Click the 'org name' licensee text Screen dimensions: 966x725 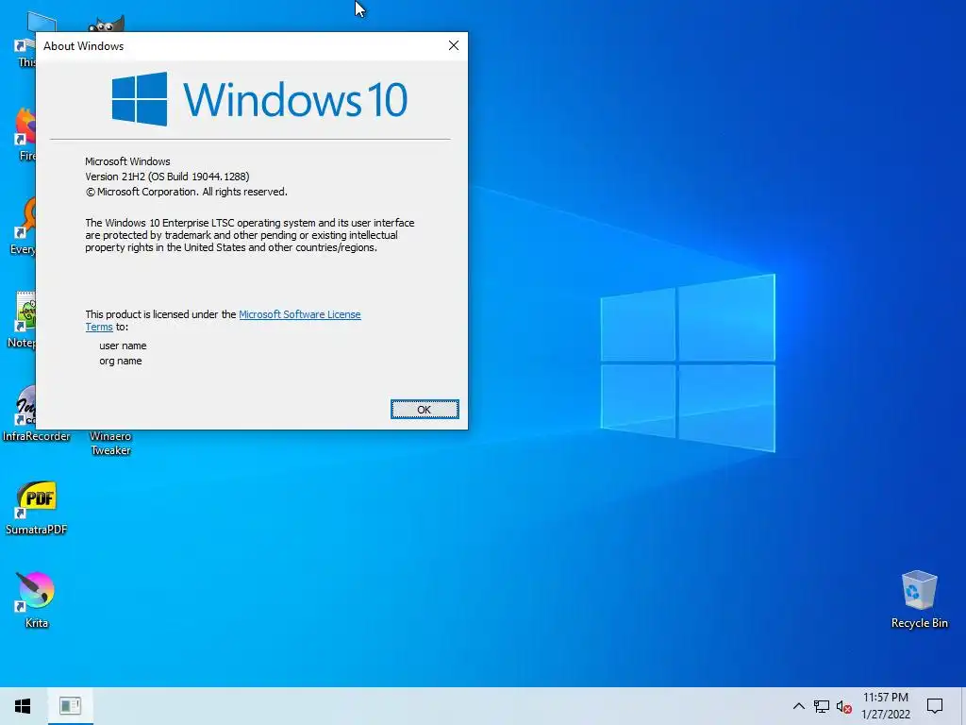pos(120,362)
